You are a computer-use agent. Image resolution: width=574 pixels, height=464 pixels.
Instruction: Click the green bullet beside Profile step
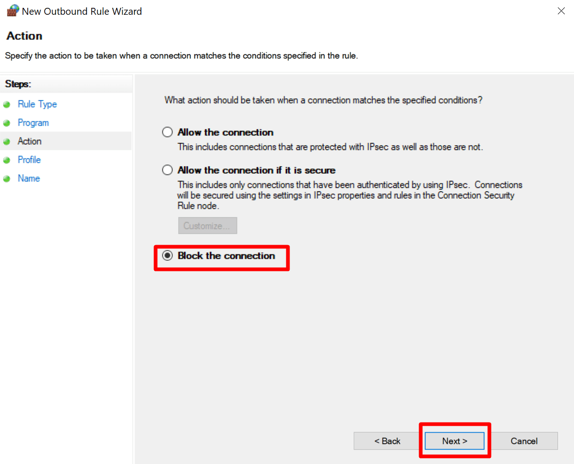7,160
